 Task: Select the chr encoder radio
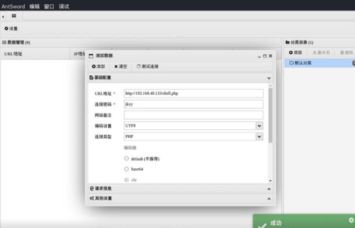126,180
